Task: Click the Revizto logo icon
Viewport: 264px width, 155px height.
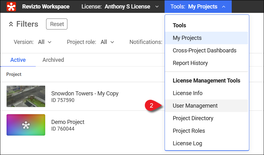Action: click(11, 6)
